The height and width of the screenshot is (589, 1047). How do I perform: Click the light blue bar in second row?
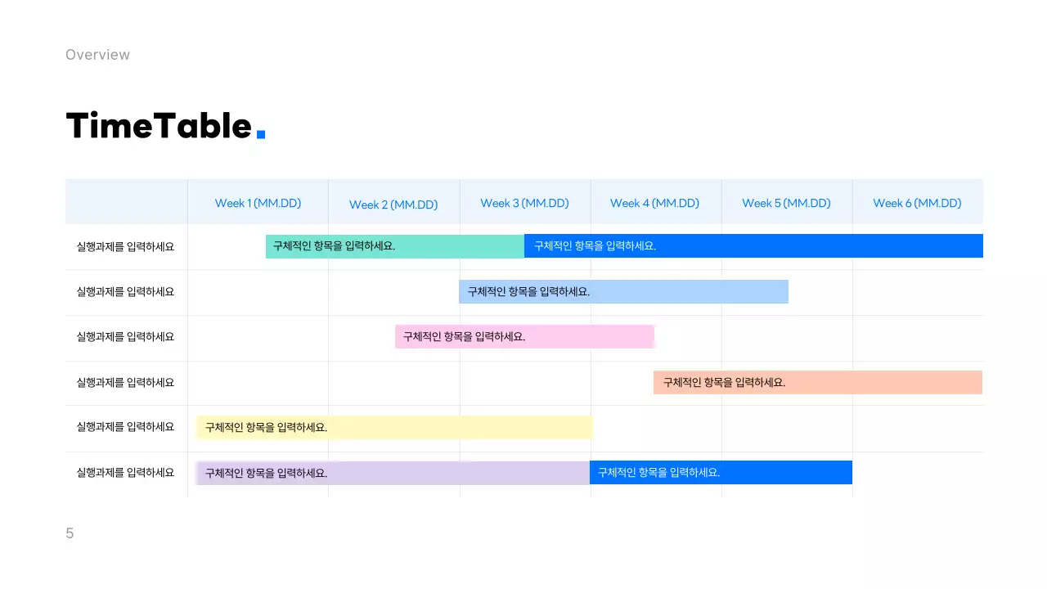click(x=623, y=291)
